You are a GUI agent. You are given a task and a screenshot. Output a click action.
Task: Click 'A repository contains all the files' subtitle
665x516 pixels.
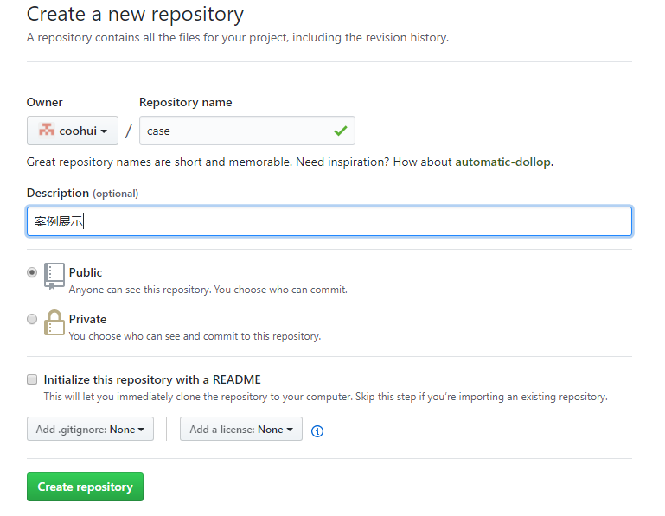click(238, 38)
